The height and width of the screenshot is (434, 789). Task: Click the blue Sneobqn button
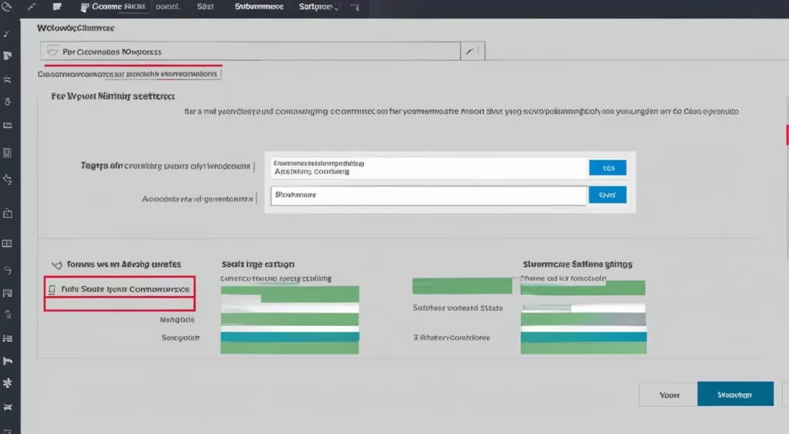pos(735,394)
